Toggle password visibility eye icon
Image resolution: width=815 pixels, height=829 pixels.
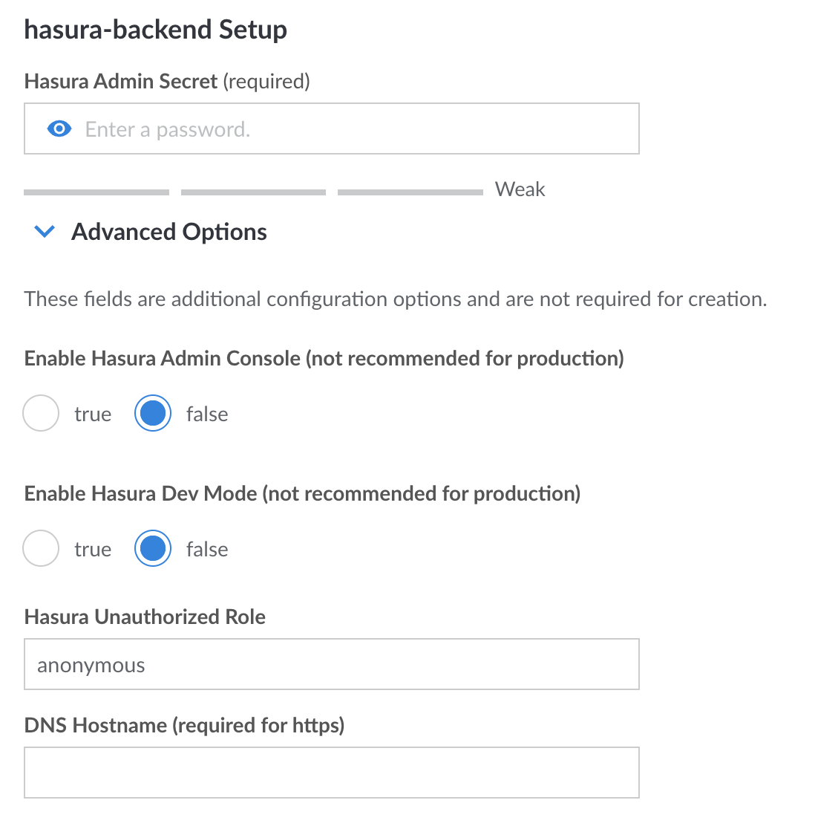coord(59,129)
